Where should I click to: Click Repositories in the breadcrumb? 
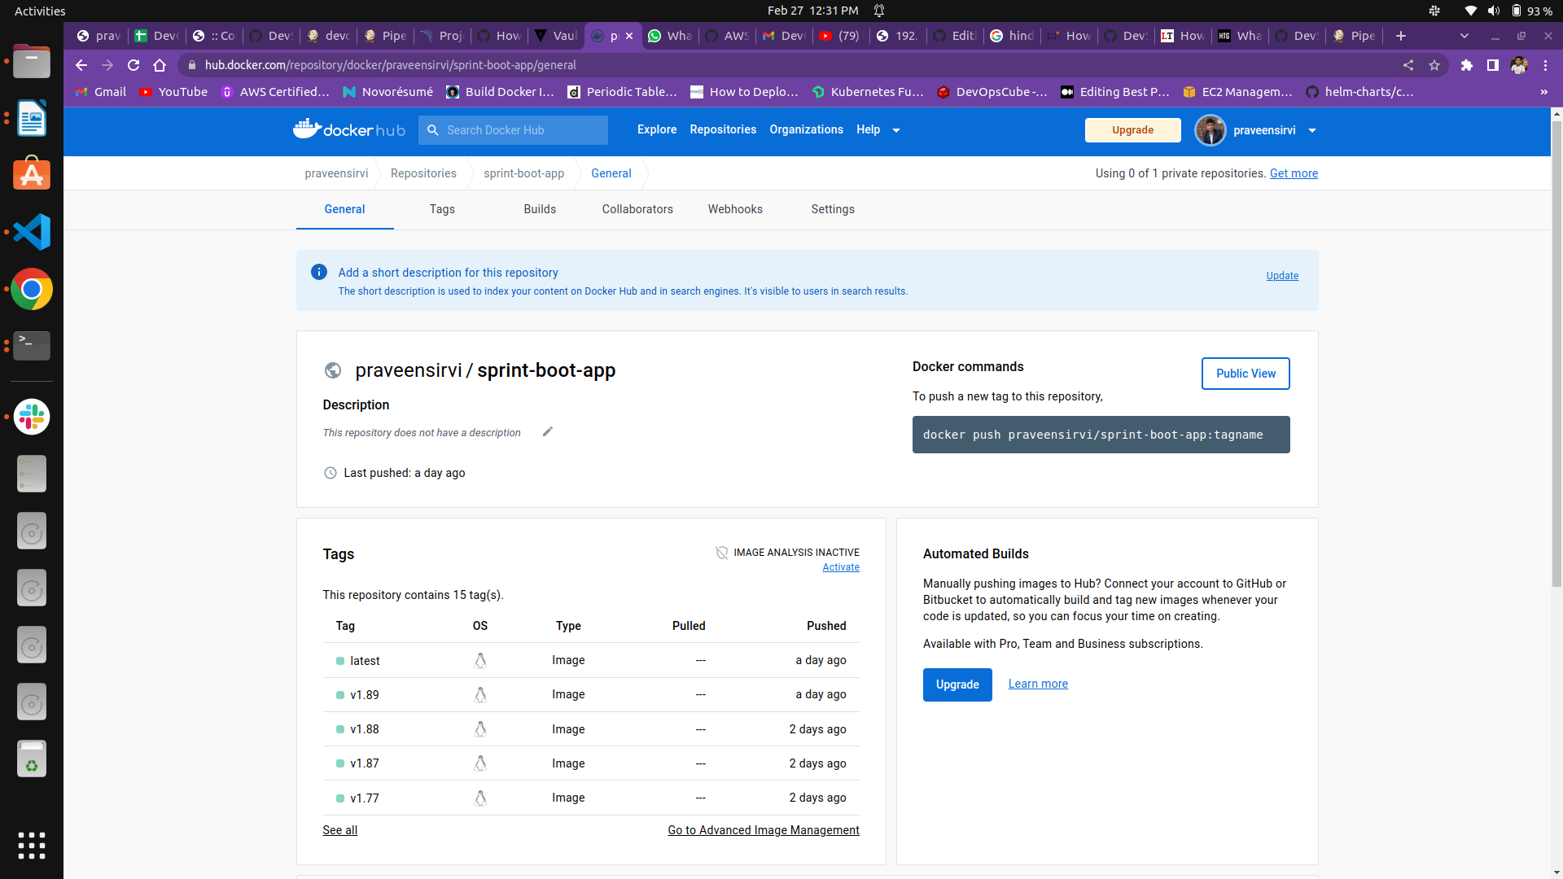423,173
